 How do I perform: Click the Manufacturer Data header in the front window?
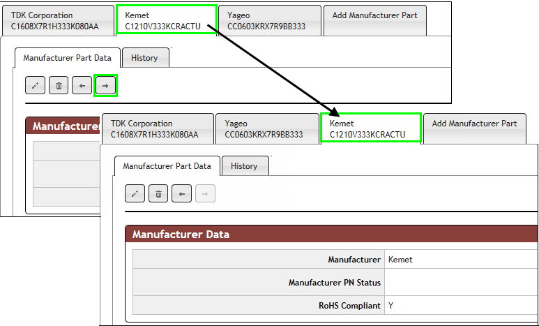[x=332, y=234]
